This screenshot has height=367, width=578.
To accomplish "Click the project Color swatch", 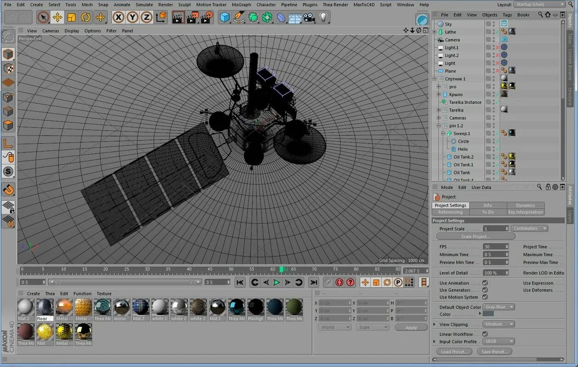I will 488,314.
